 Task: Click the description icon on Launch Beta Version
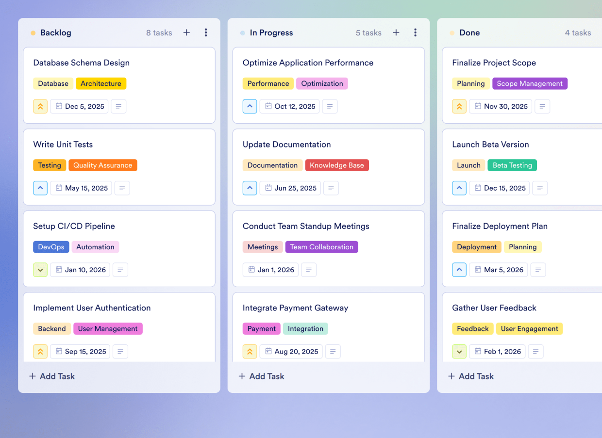coord(540,188)
